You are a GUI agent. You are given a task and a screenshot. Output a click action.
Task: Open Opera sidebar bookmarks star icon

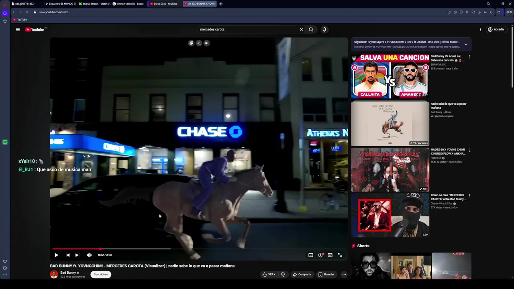point(5,21)
